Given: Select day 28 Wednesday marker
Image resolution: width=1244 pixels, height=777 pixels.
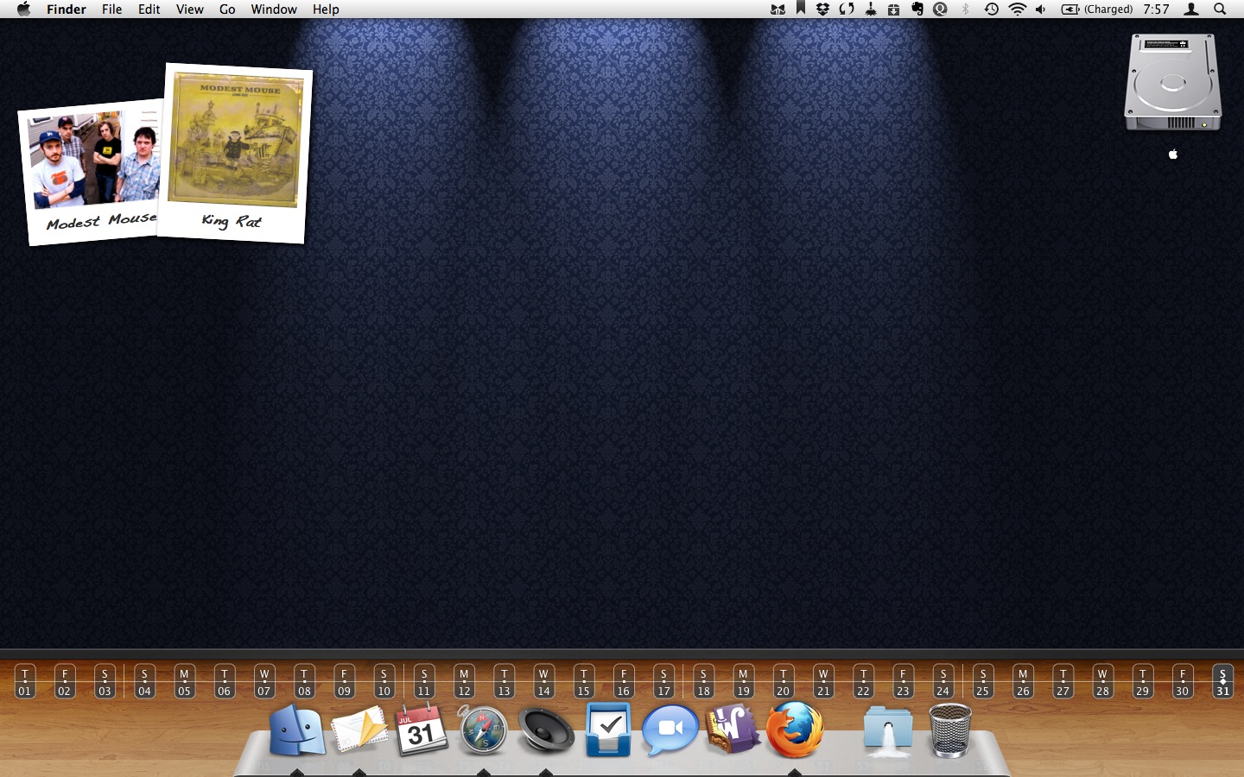Looking at the screenshot, I should click(1102, 681).
